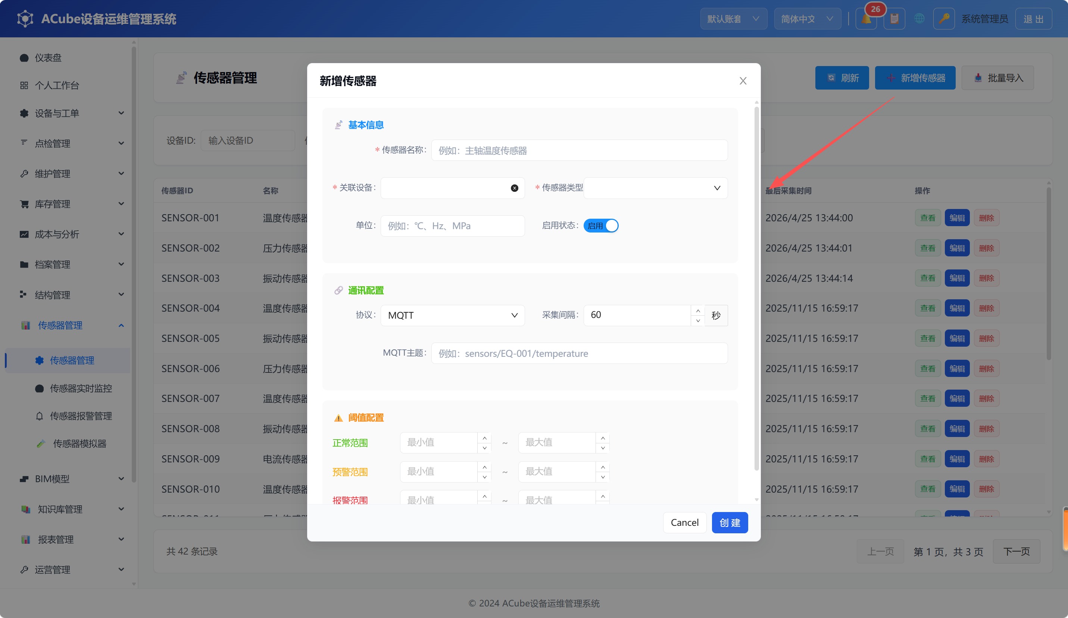
Task: Open the clipboard icon in header
Action: click(x=894, y=19)
